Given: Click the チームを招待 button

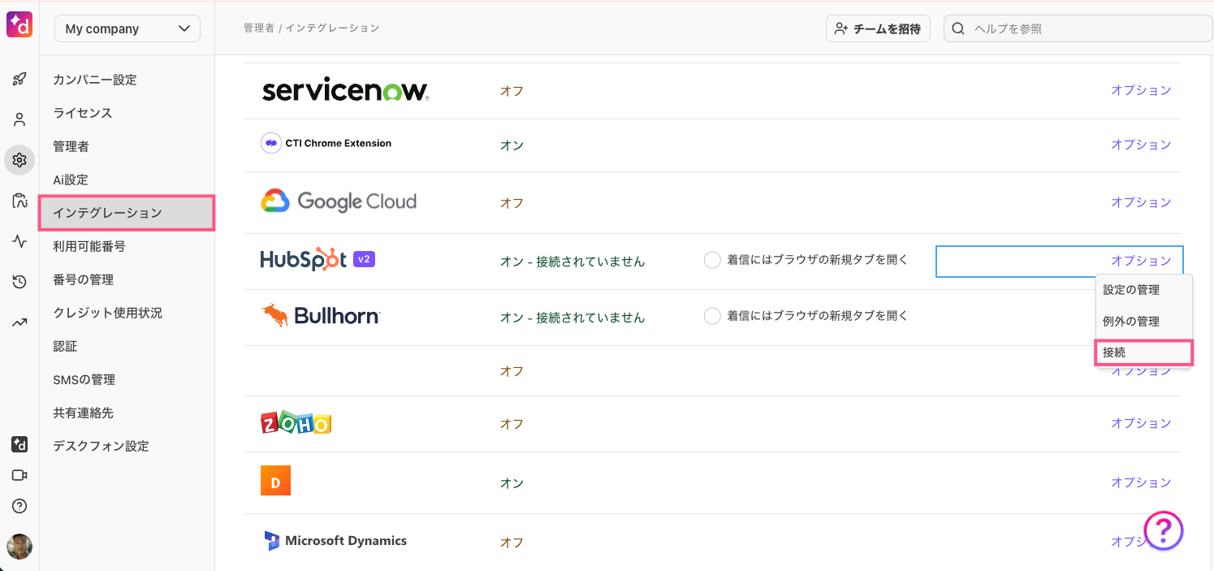Looking at the screenshot, I should 878,28.
